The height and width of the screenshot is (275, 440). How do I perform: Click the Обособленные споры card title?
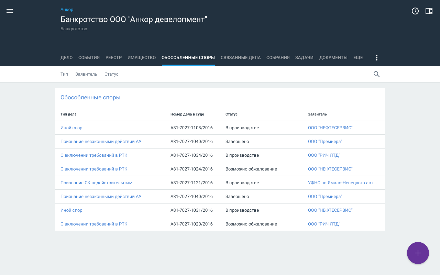(x=90, y=98)
